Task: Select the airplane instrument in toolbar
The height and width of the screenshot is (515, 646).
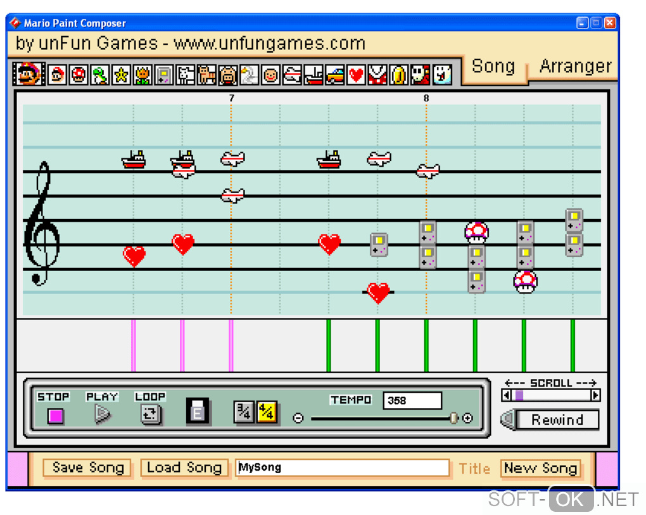Action: coord(292,75)
